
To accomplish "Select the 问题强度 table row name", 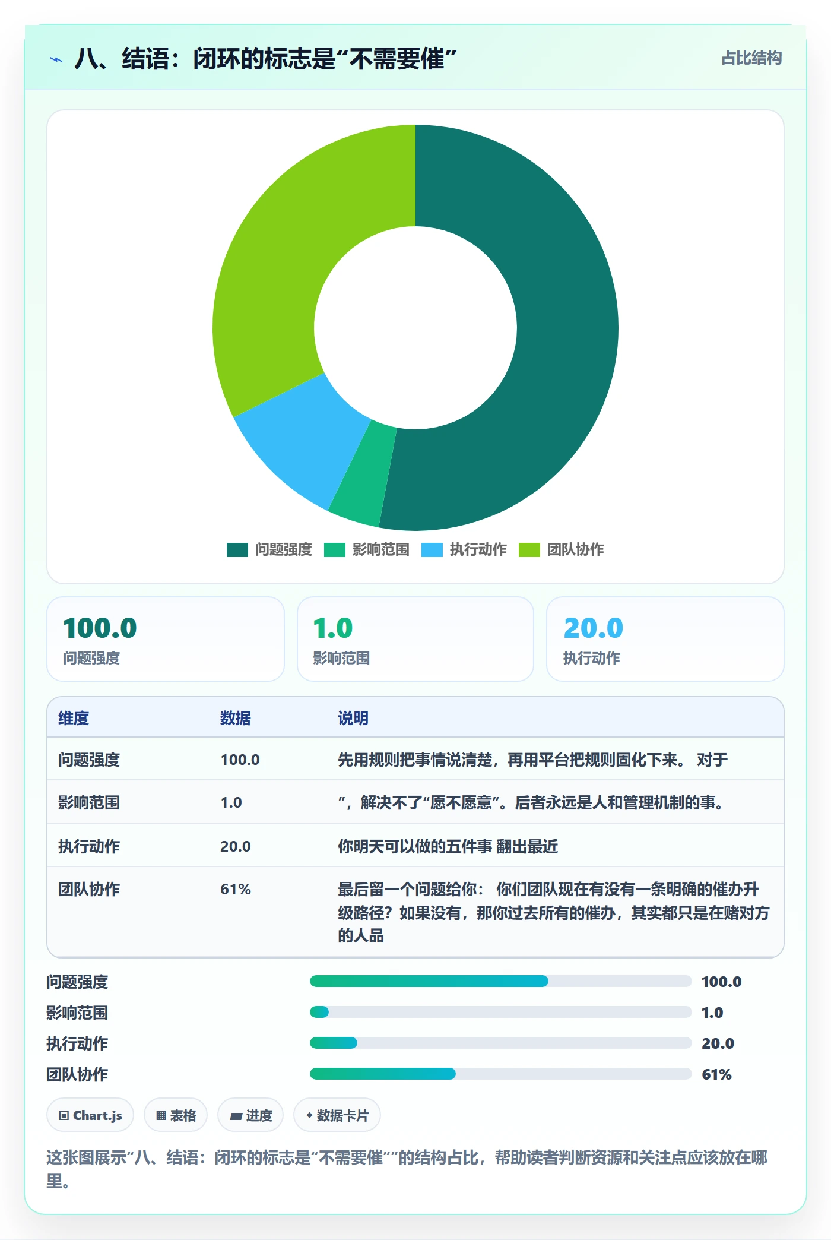I will pyautogui.click(x=89, y=760).
